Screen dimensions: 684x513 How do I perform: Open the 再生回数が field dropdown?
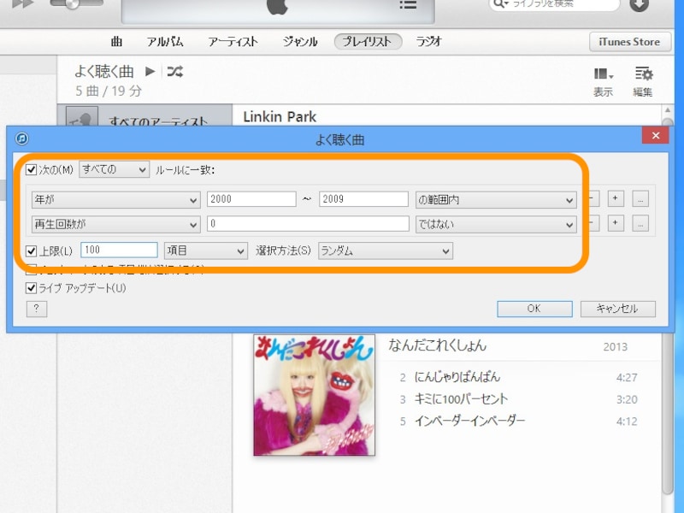116,224
